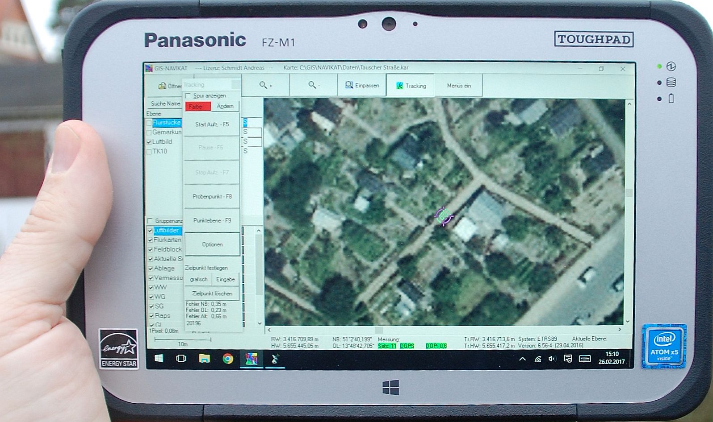Select the Tracking toolbar tab

411,86
